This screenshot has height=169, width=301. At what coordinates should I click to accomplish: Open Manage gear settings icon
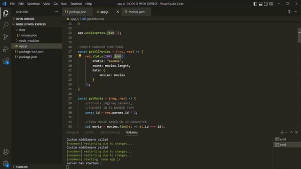(x=6, y=164)
